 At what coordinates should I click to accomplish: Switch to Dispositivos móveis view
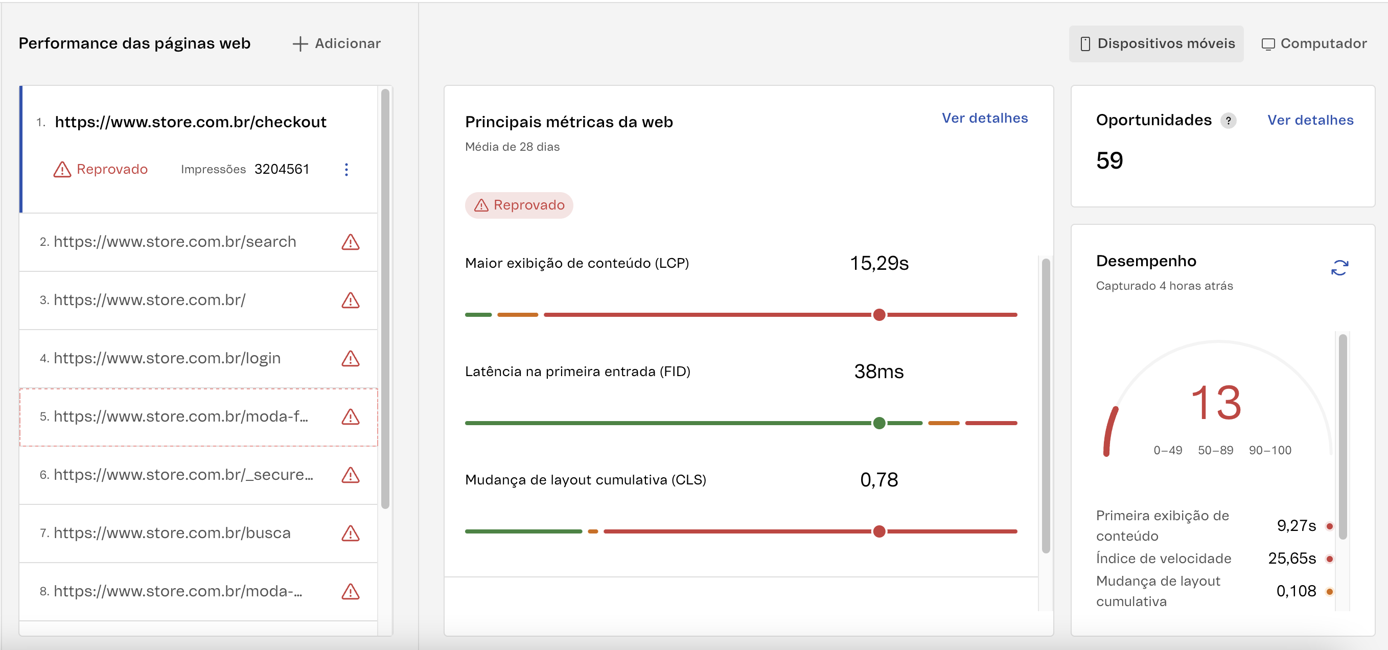click(x=1156, y=43)
